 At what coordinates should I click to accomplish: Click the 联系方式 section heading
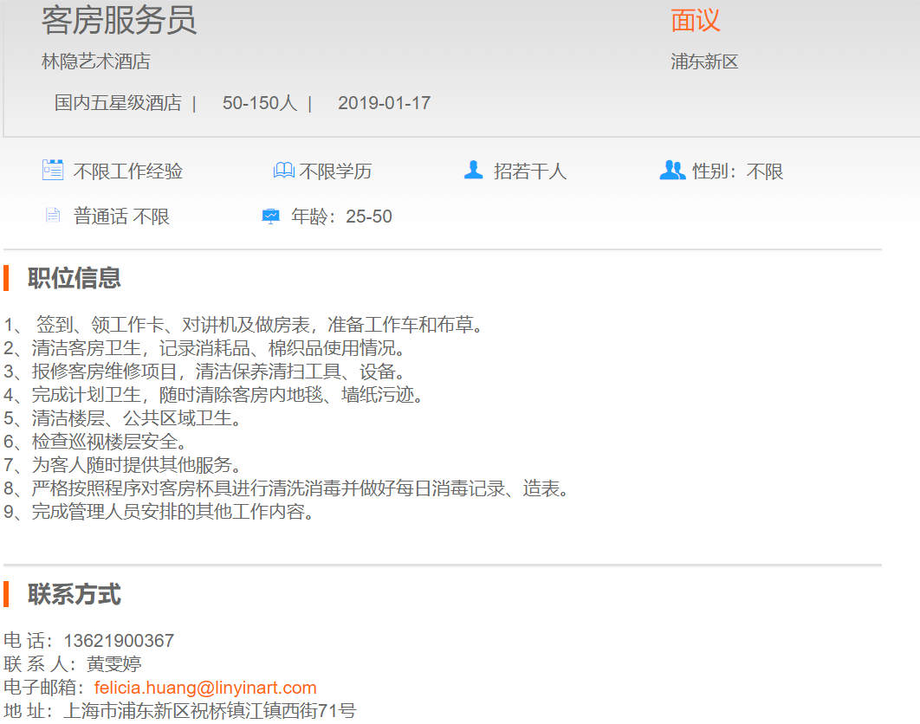tap(75, 595)
